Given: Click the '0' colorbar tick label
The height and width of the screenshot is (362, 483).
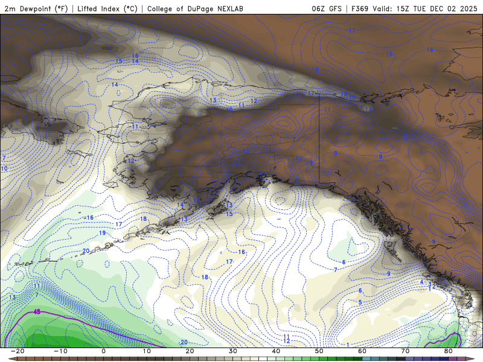Looking at the screenshot, I should (x=103, y=351).
